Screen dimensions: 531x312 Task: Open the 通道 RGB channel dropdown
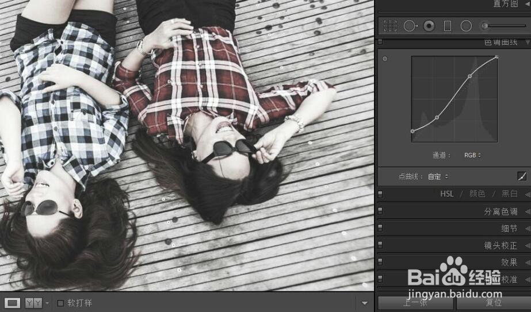[x=472, y=155]
